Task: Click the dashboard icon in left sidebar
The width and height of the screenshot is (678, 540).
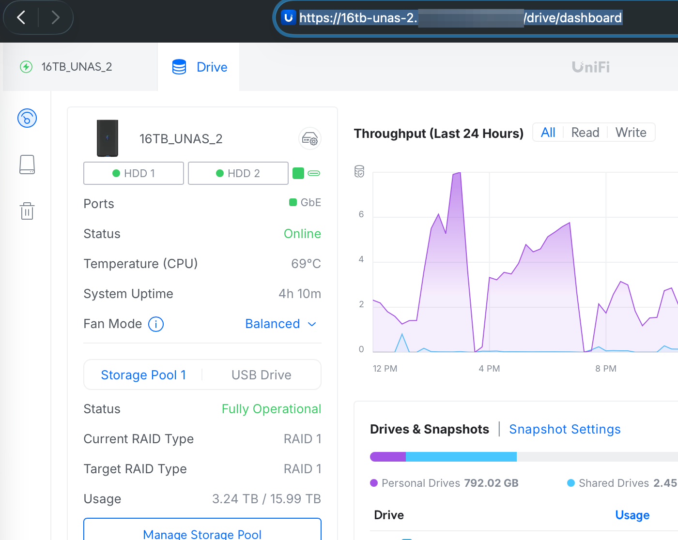Action: tap(27, 118)
